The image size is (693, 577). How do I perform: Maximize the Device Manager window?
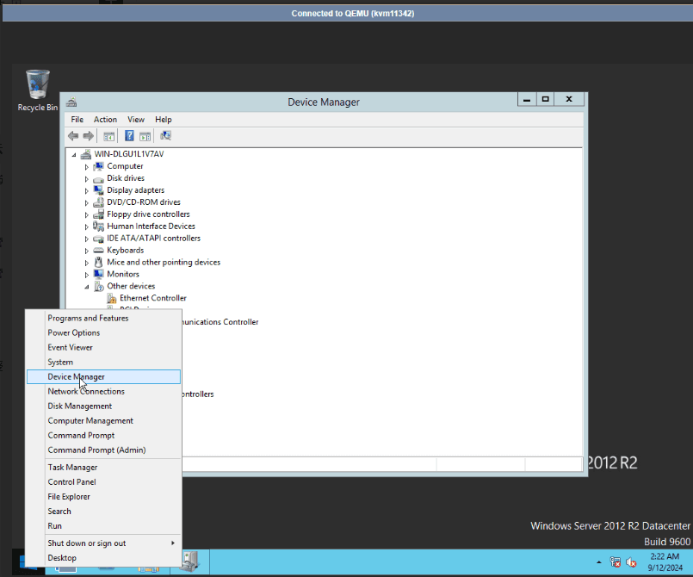pyautogui.click(x=546, y=100)
